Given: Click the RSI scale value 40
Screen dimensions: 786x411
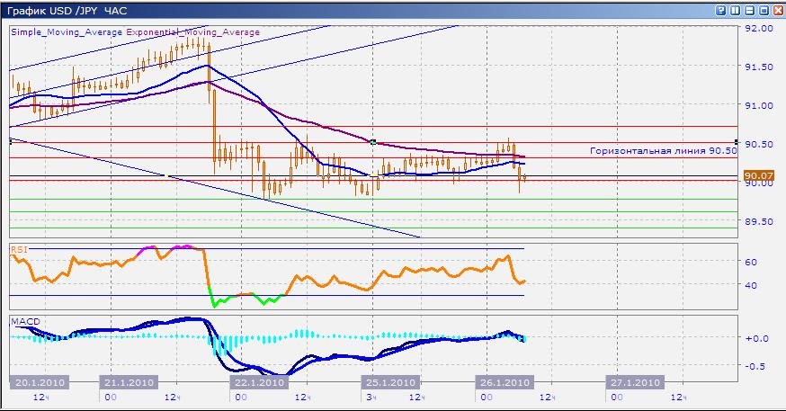Looking at the screenshot, I should [x=751, y=285].
